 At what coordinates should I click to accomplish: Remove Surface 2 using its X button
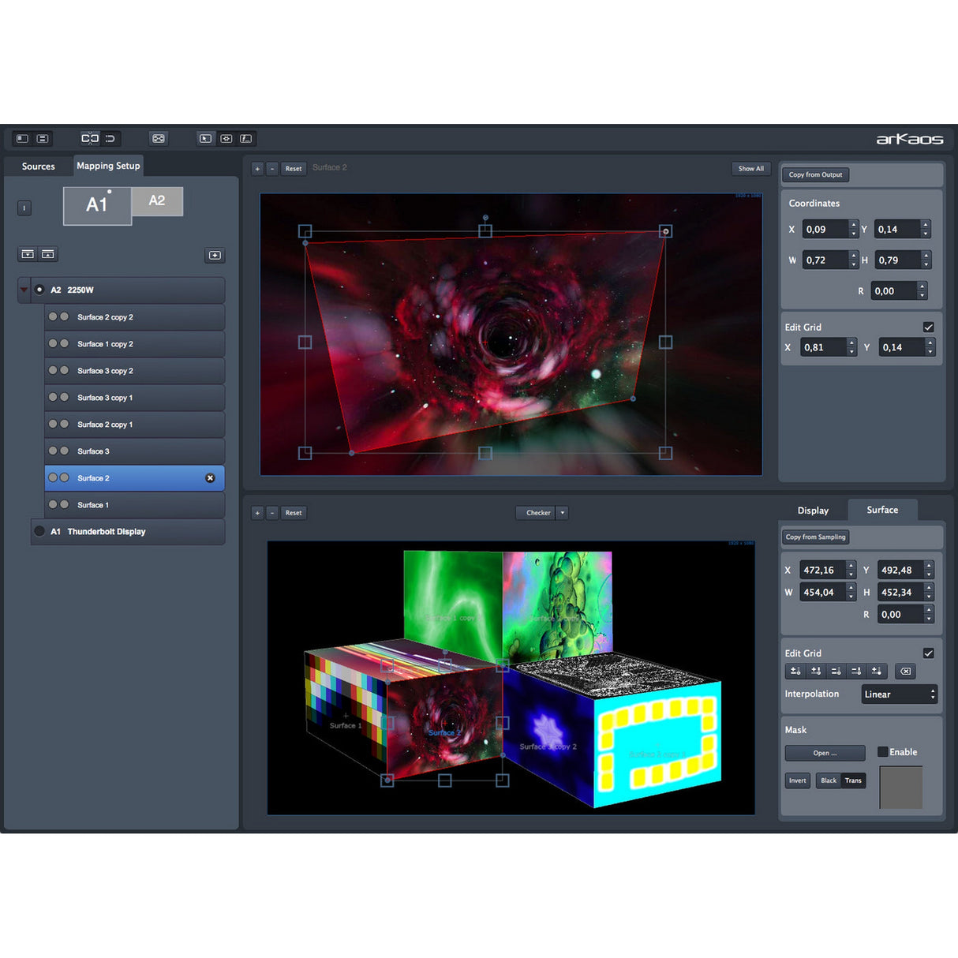coord(209,477)
